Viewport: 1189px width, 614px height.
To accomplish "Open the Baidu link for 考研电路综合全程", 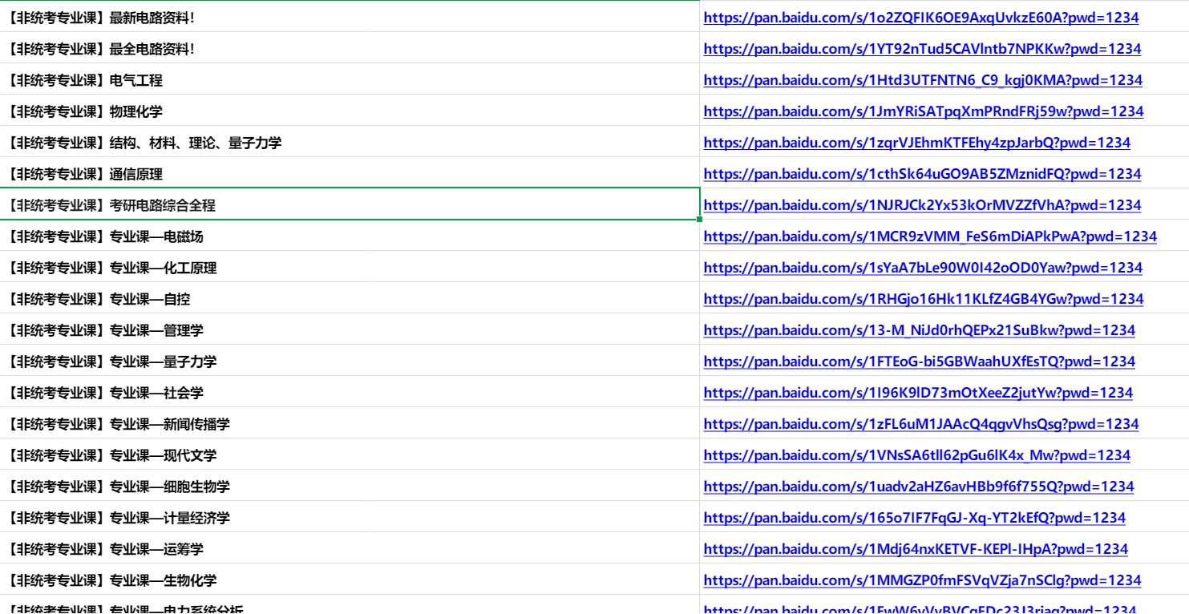I will pyautogui.click(x=922, y=205).
